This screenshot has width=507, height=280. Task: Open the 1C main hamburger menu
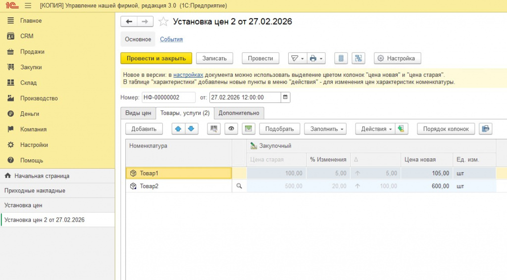(28, 6)
